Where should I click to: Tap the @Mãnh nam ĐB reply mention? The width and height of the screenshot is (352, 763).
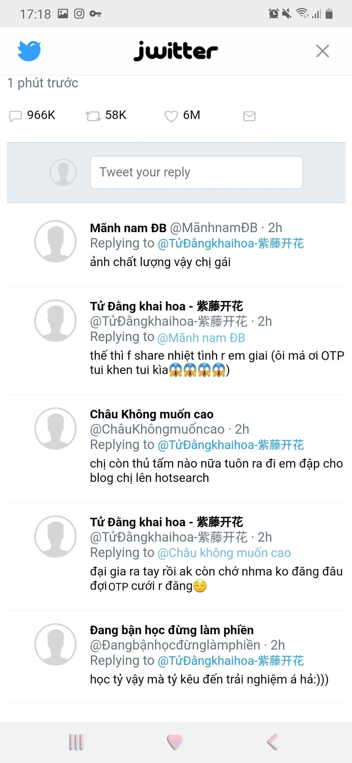click(x=201, y=338)
